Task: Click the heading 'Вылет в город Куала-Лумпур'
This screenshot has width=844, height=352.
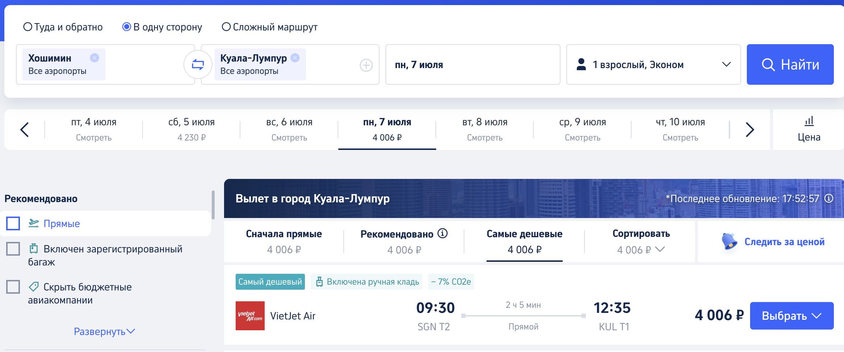Action: [313, 198]
